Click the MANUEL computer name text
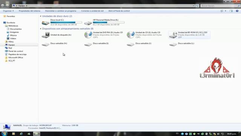Screen dimensions: 241x136 [x=18, y=125]
